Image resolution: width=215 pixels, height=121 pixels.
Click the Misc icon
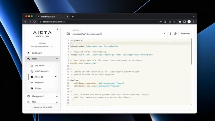coord(29,102)
